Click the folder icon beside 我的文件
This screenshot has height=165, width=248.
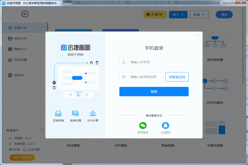click(x=10, y=38)
